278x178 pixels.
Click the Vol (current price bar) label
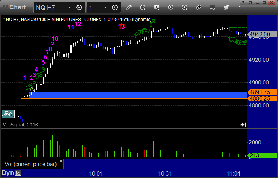[30, 164]
